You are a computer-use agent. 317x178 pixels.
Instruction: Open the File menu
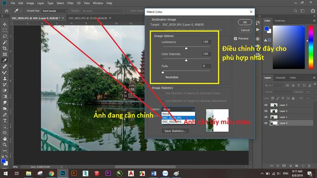(x=13, y=3)
